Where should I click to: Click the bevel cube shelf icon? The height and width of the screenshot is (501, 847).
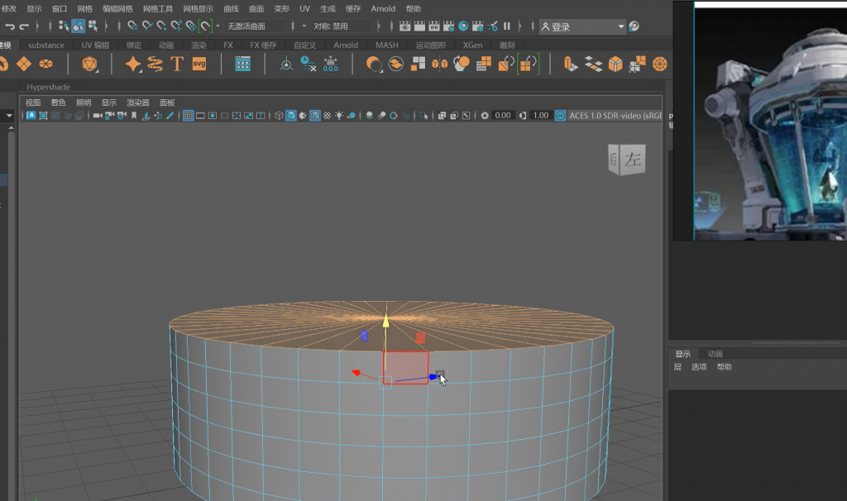click(x=615, y=64)
